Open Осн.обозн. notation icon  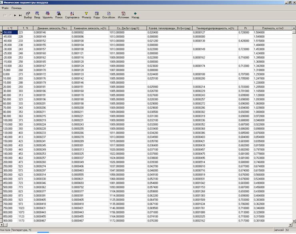109,15
